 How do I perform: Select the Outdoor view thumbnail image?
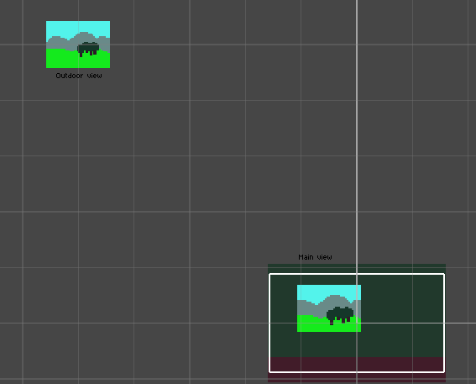pyautogui.click(x=78, y=45)
